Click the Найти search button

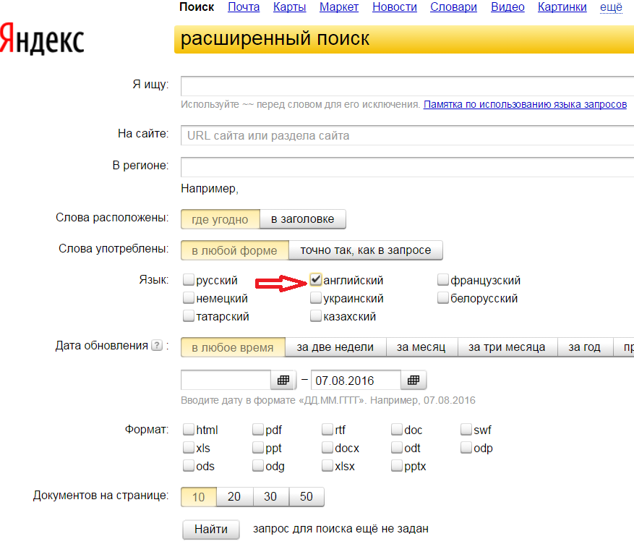[x=210, y=530]
